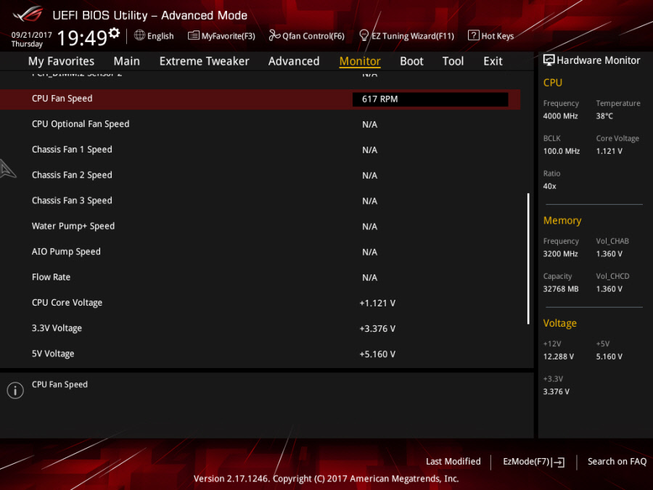Screen dimensions: 653x490
Task: Click the EzMode exit arrow icon
Action: pyautogui.click(x=559, y=462)
